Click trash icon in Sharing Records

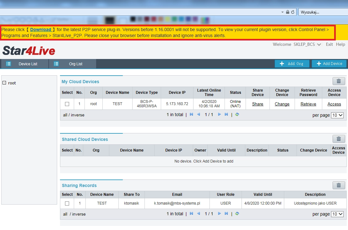coord(339,185)
